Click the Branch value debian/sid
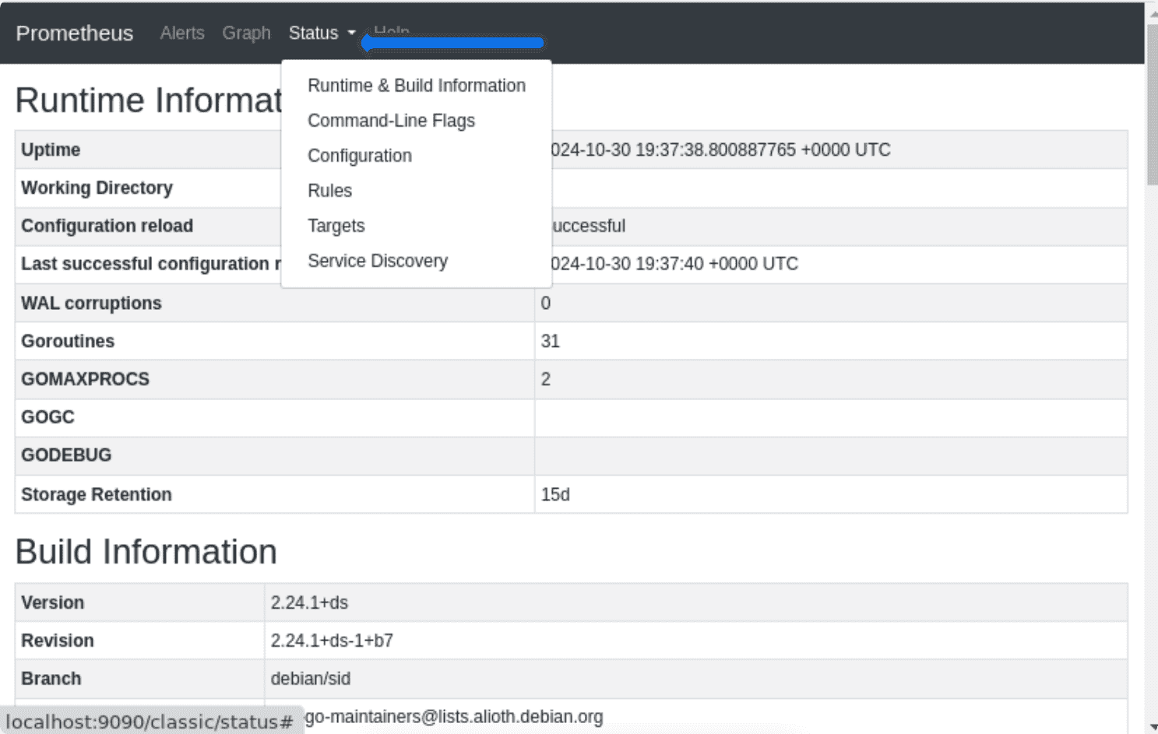1158x734 pixels. point(310,679)
